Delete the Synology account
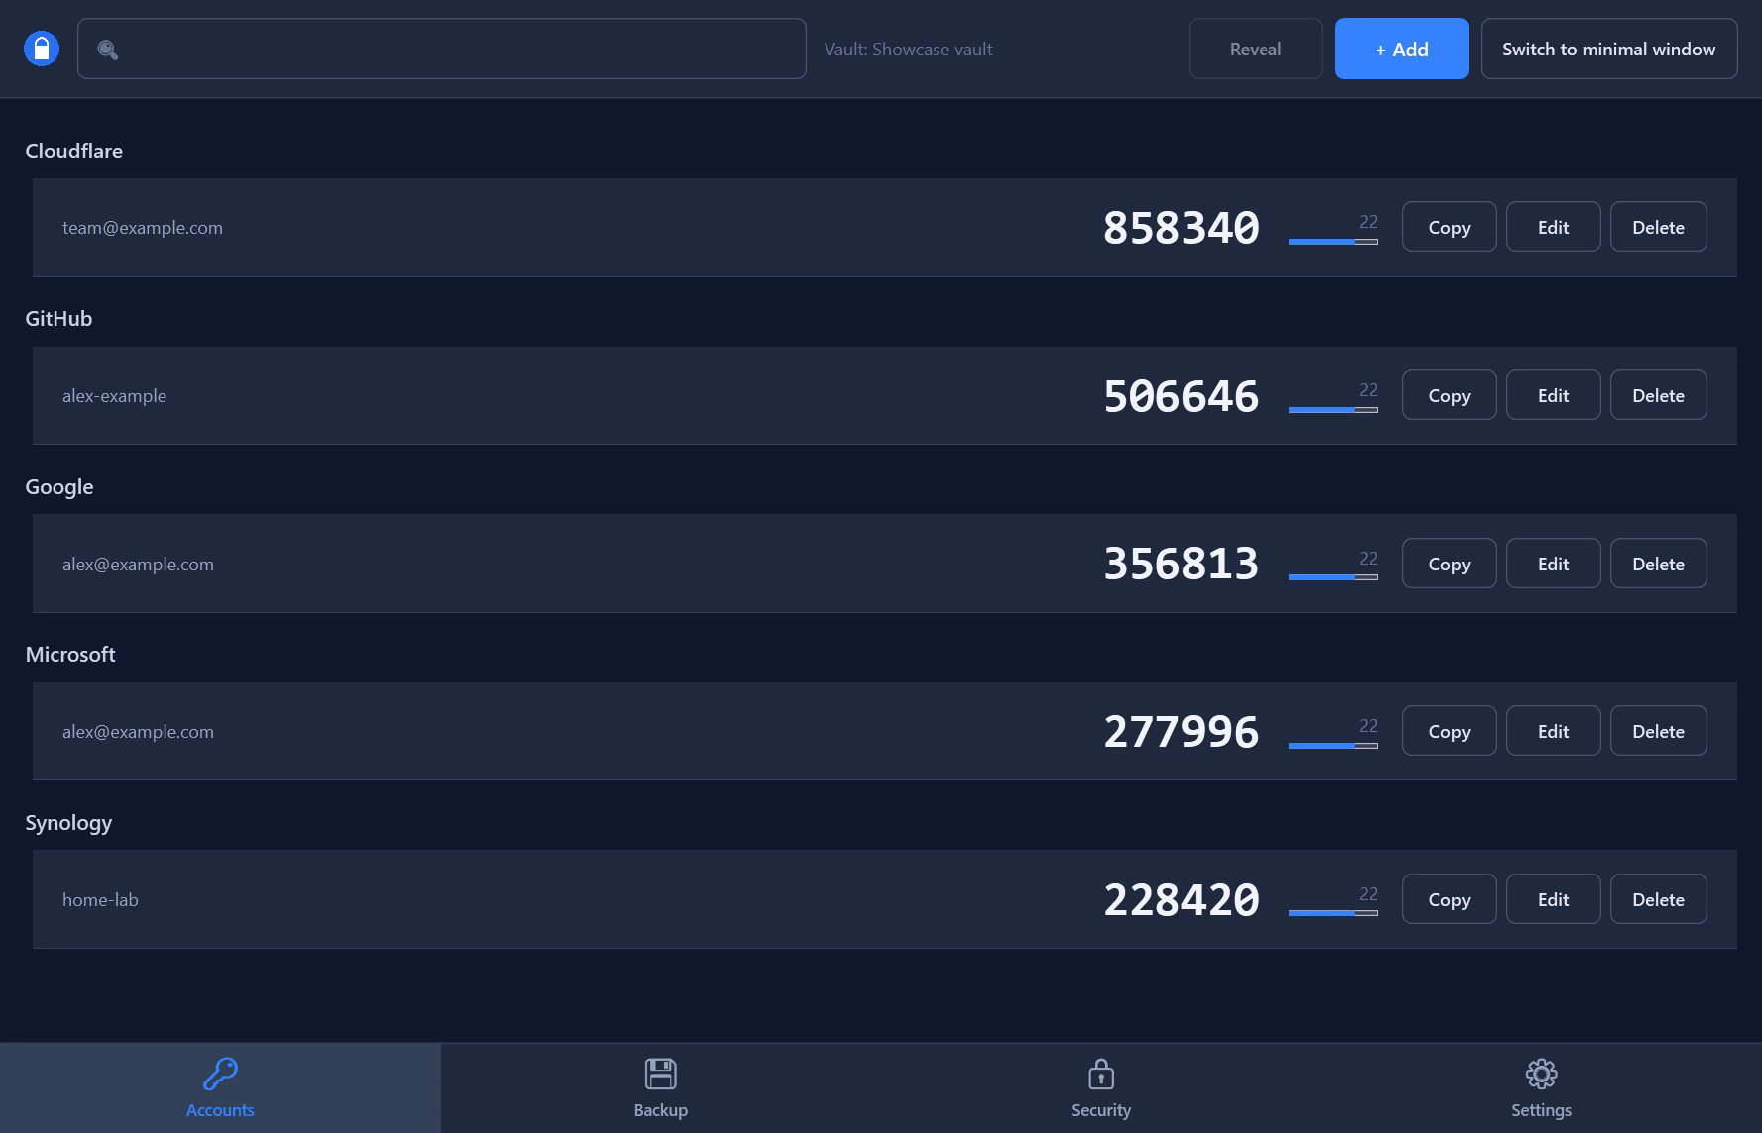This screenshot has height=1133, width=1762. 1658,899
